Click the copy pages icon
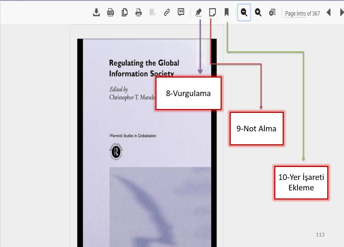 (x=124, y=12)
